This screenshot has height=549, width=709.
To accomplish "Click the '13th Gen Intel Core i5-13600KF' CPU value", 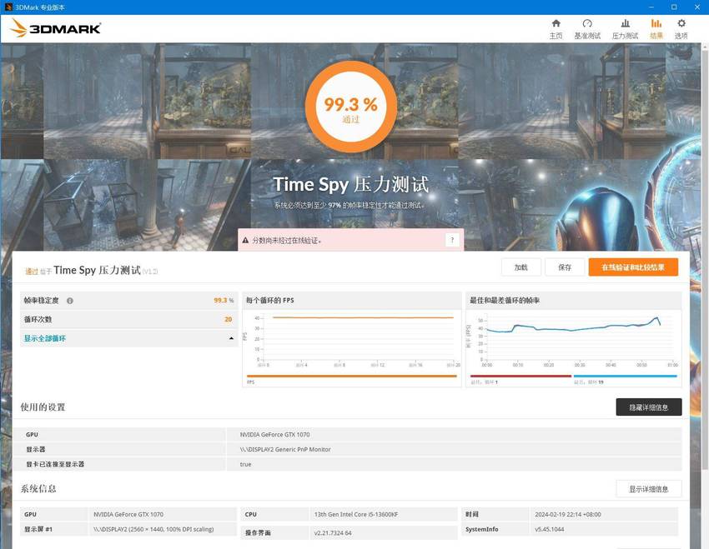I will [356, 514].
